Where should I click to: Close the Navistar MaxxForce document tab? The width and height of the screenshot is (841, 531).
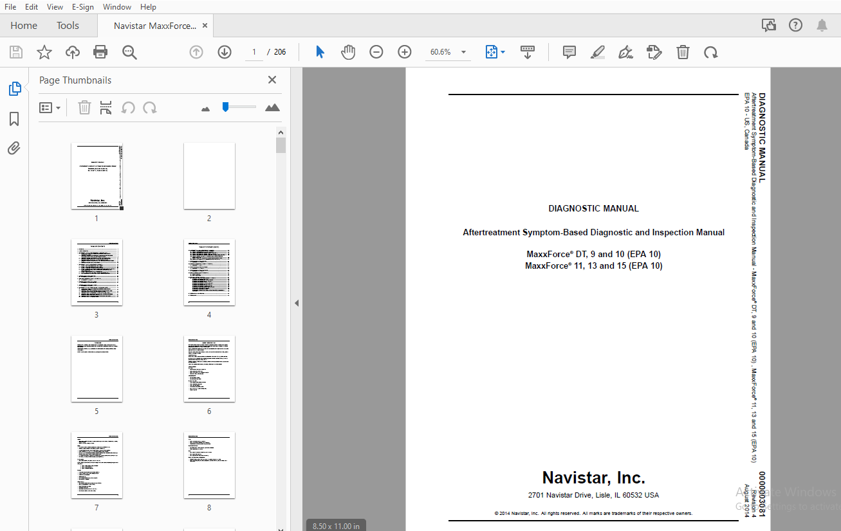pos(205,26)
